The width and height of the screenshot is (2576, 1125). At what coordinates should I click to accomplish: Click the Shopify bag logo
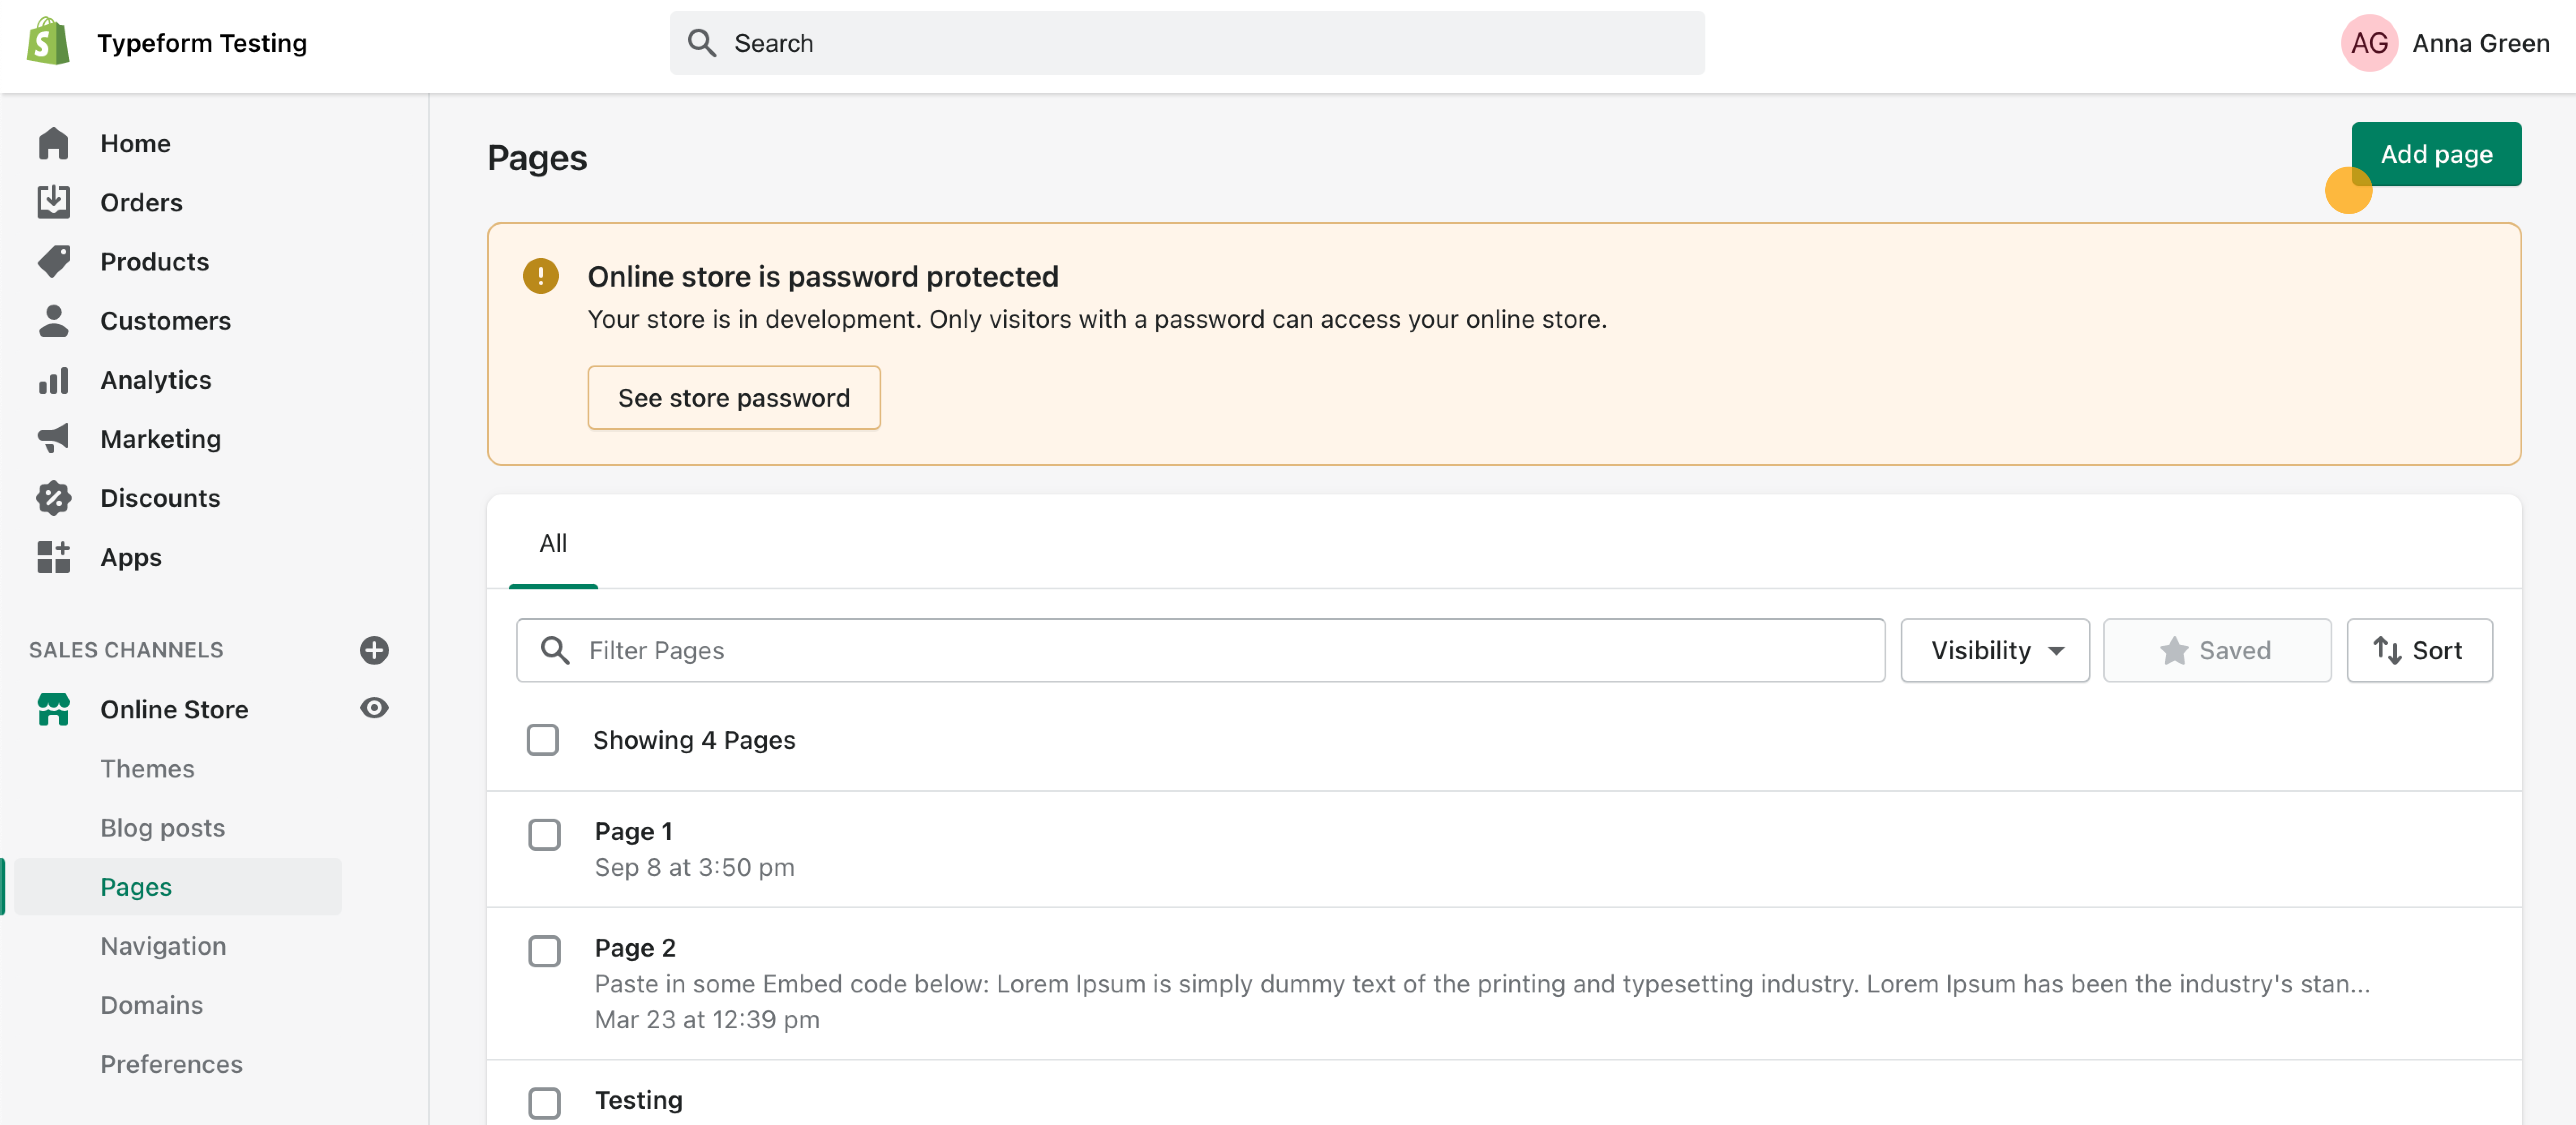[48, 42]
